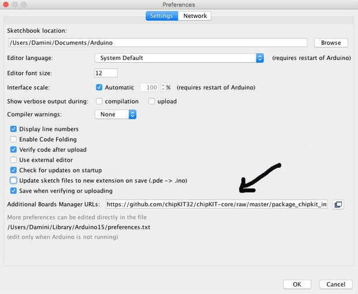This screenshot has height=294, width=358.
Task: Toggle Automatic interface scale checkbox
Action: point(99,87)
